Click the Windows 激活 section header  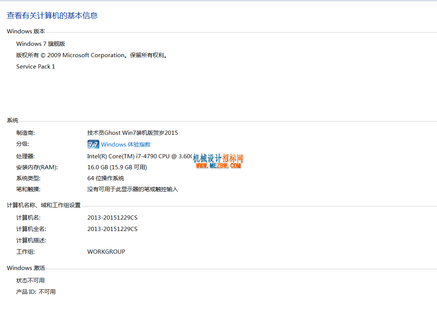26,268
